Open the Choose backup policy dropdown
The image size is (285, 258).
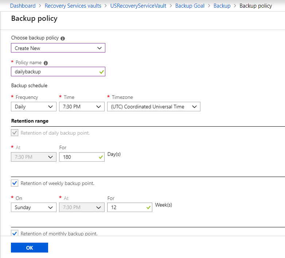(x=58, y=48)
